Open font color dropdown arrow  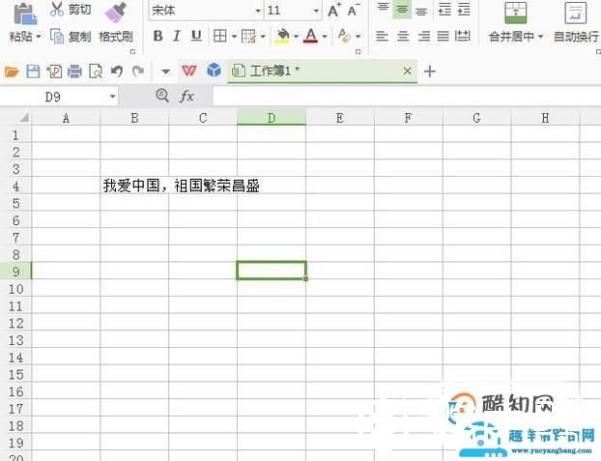325,37
